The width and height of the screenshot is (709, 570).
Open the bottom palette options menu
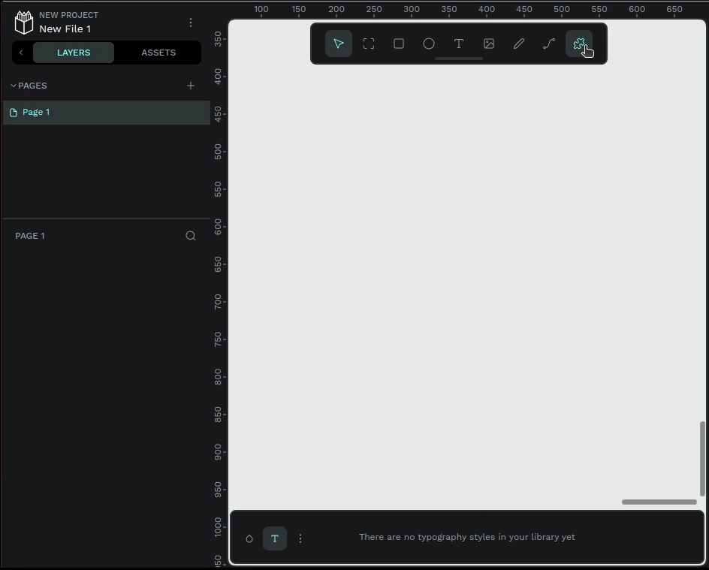[300, 538]
